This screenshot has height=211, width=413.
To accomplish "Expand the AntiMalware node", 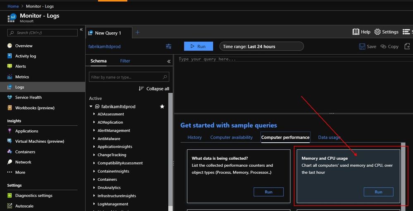I will pos(94,139).
